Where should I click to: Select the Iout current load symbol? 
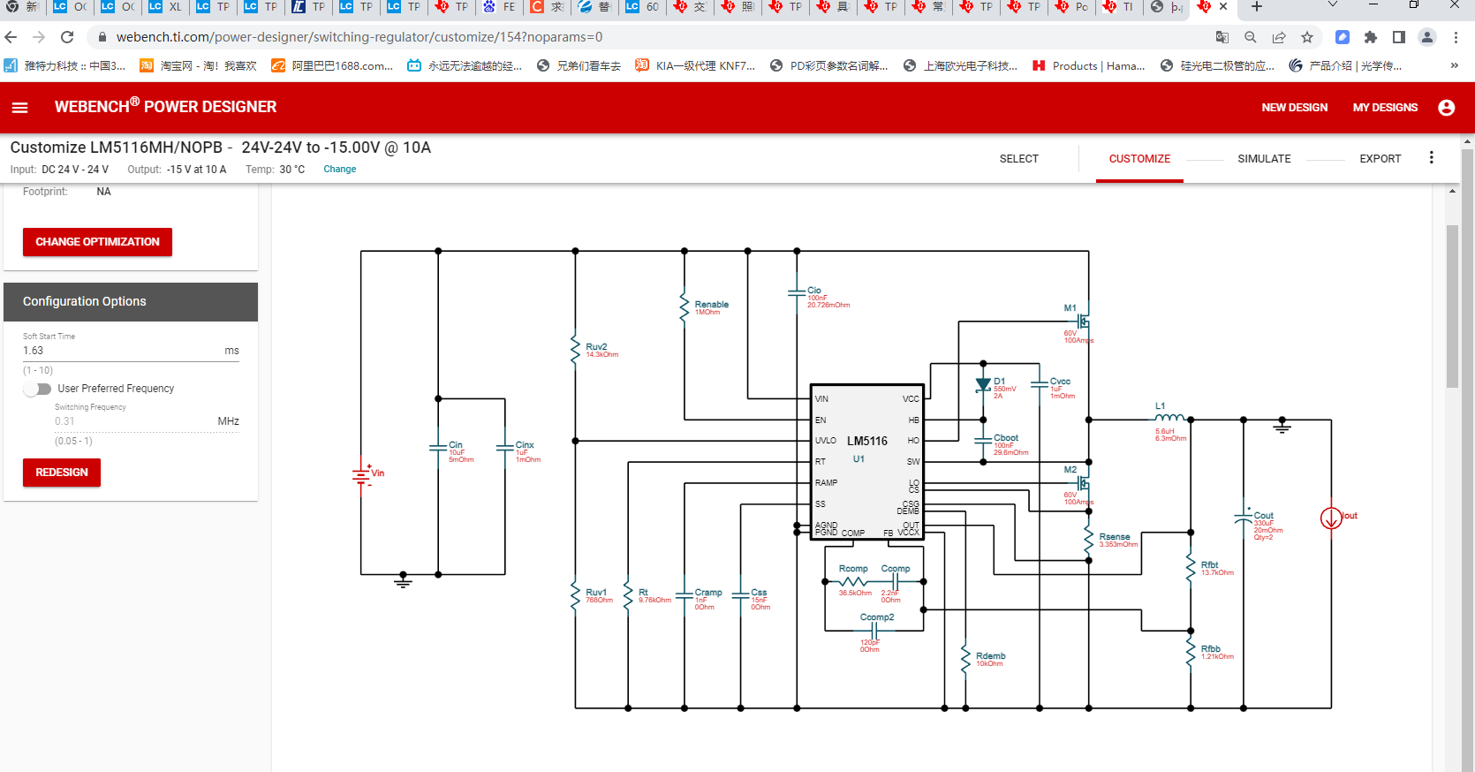tap(1331, 518)
